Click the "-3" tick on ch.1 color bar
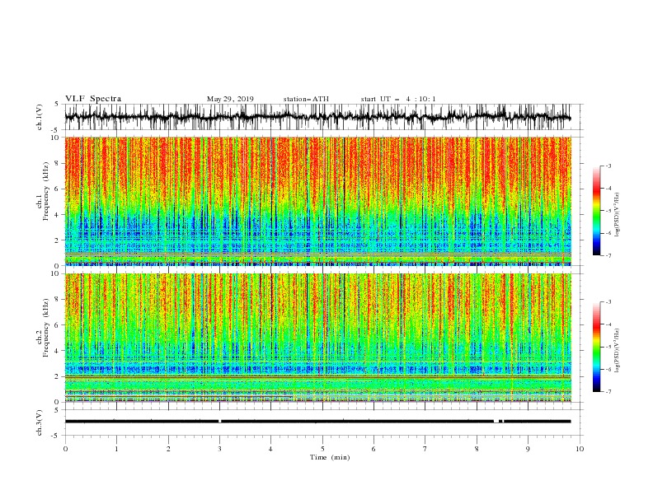The height and width of the screenshot is (504, 653). (x=608, y=166)
